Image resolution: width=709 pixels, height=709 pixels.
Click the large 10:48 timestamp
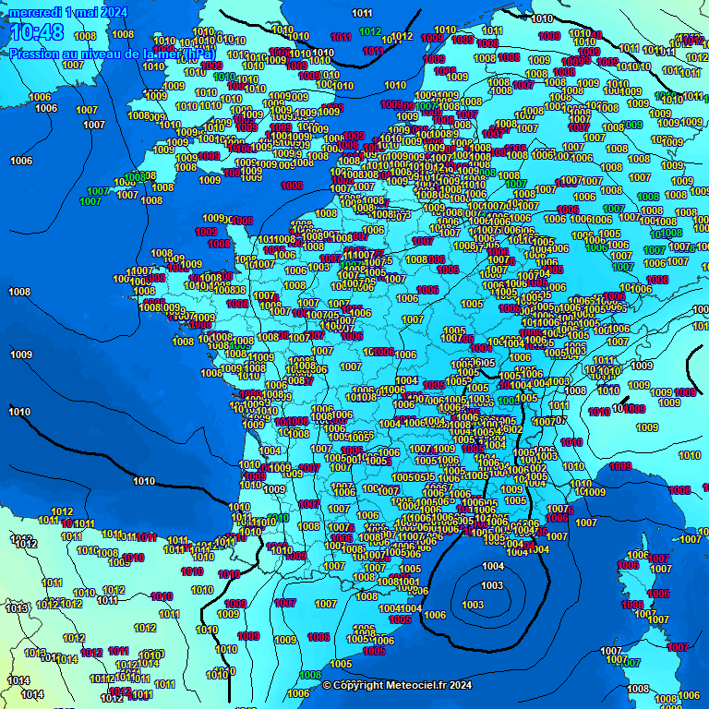(x=37, y=33)
